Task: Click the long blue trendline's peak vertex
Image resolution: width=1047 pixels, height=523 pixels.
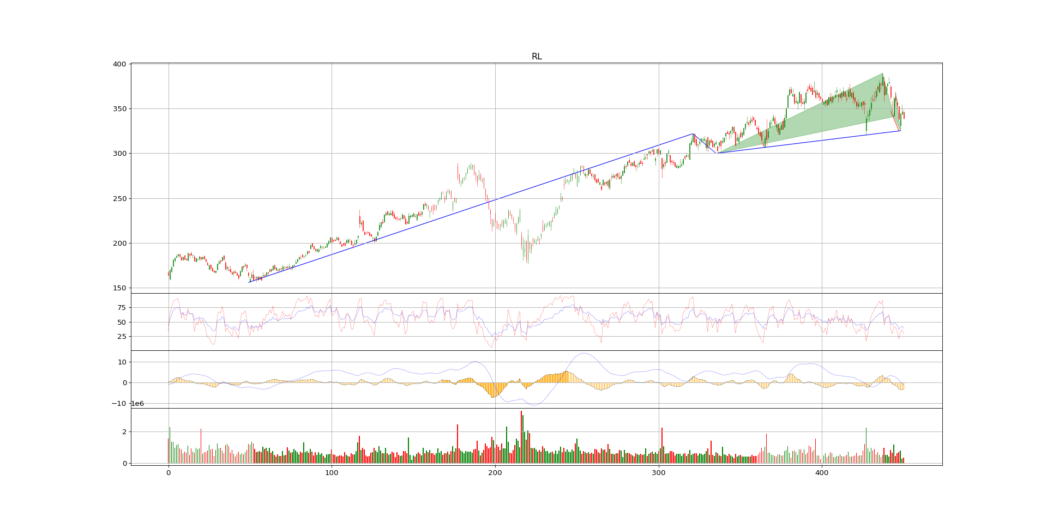Action: (x=693, y=133)
